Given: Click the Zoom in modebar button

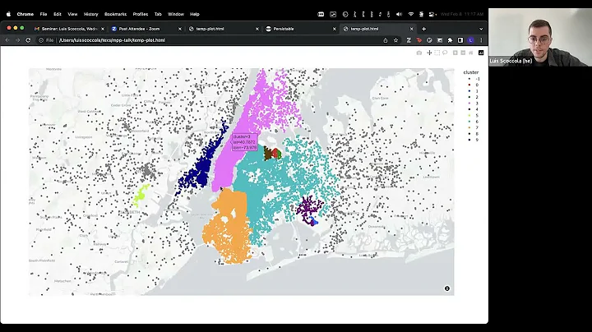Looking at the screenshot, I should [456, 53].
